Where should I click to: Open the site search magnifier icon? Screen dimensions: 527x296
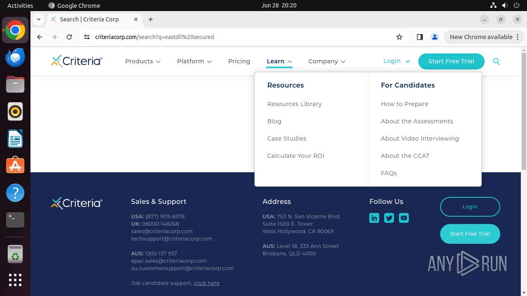pos(497,62)
